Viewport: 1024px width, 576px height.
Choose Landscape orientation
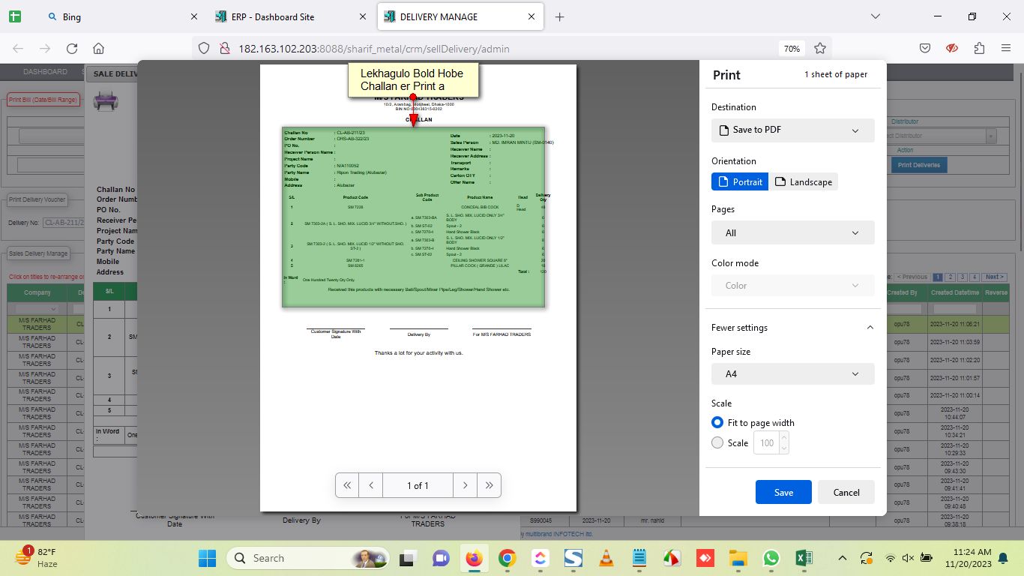(803, 181)
